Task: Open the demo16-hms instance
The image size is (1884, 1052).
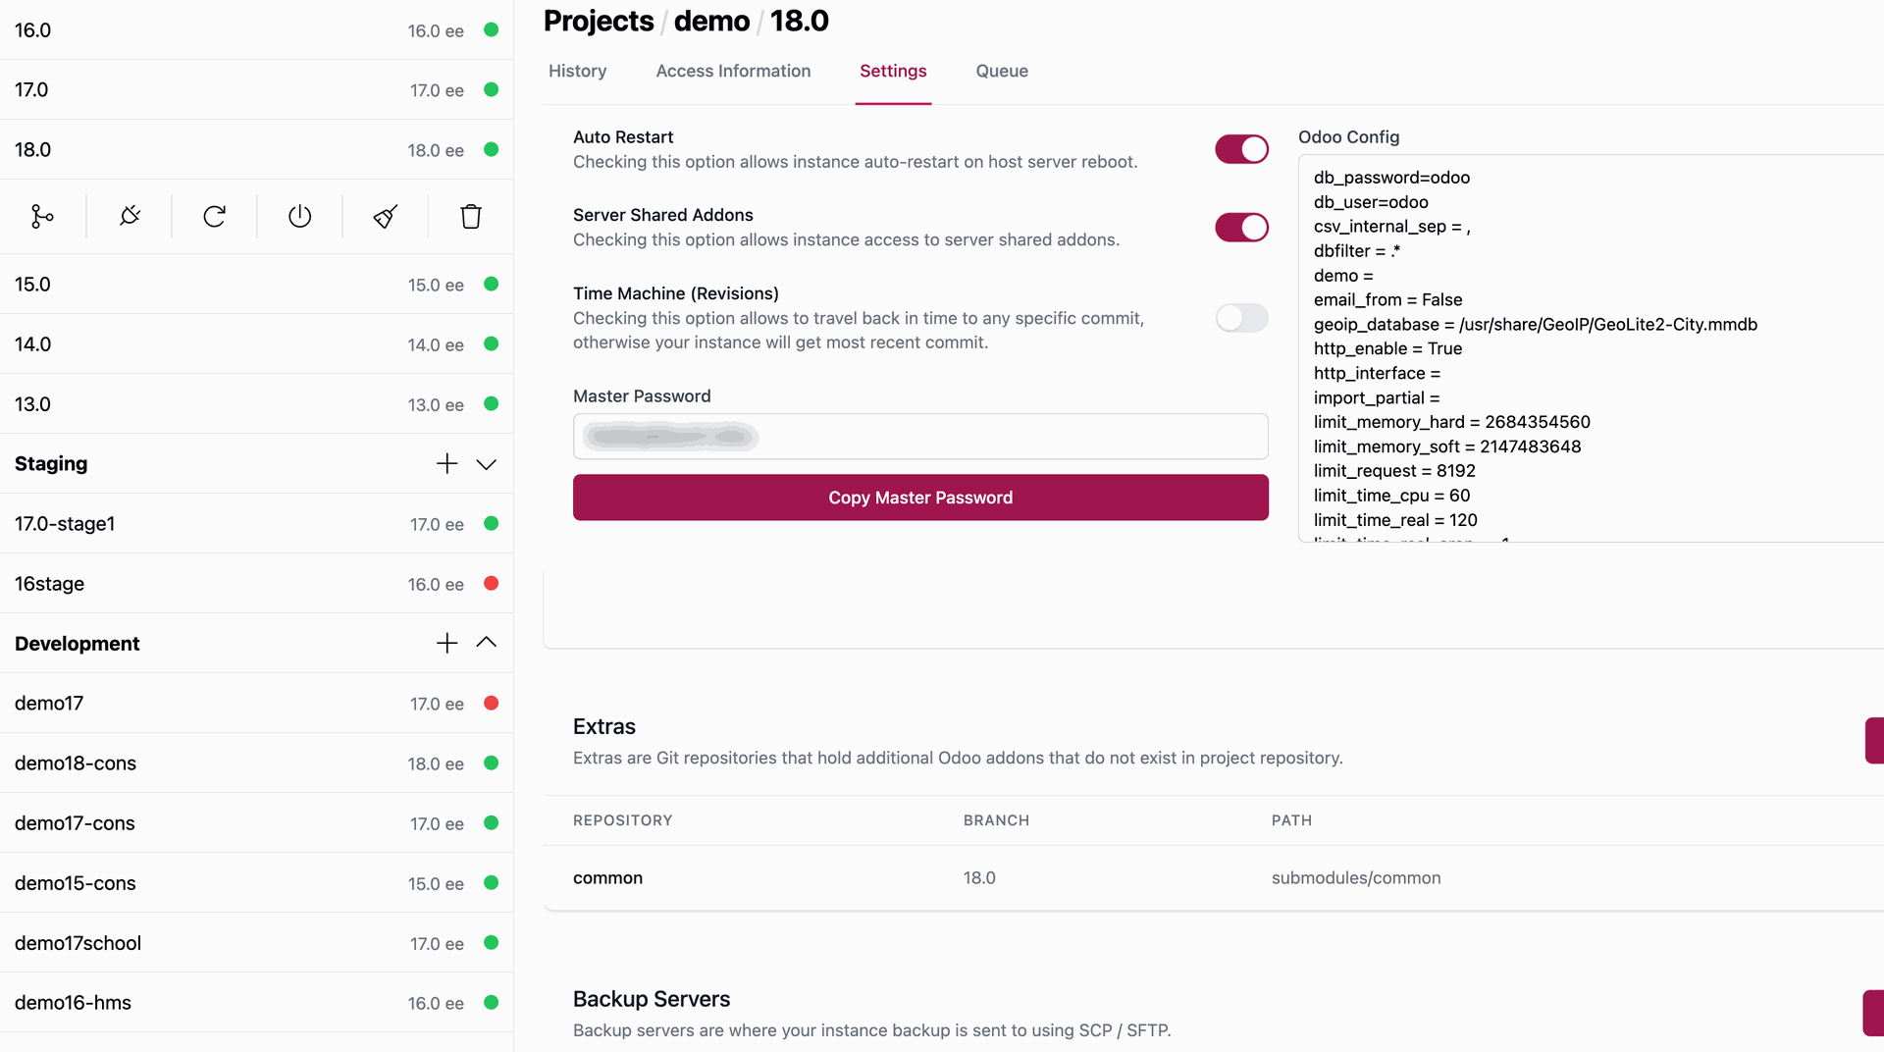Action: 256,1003
